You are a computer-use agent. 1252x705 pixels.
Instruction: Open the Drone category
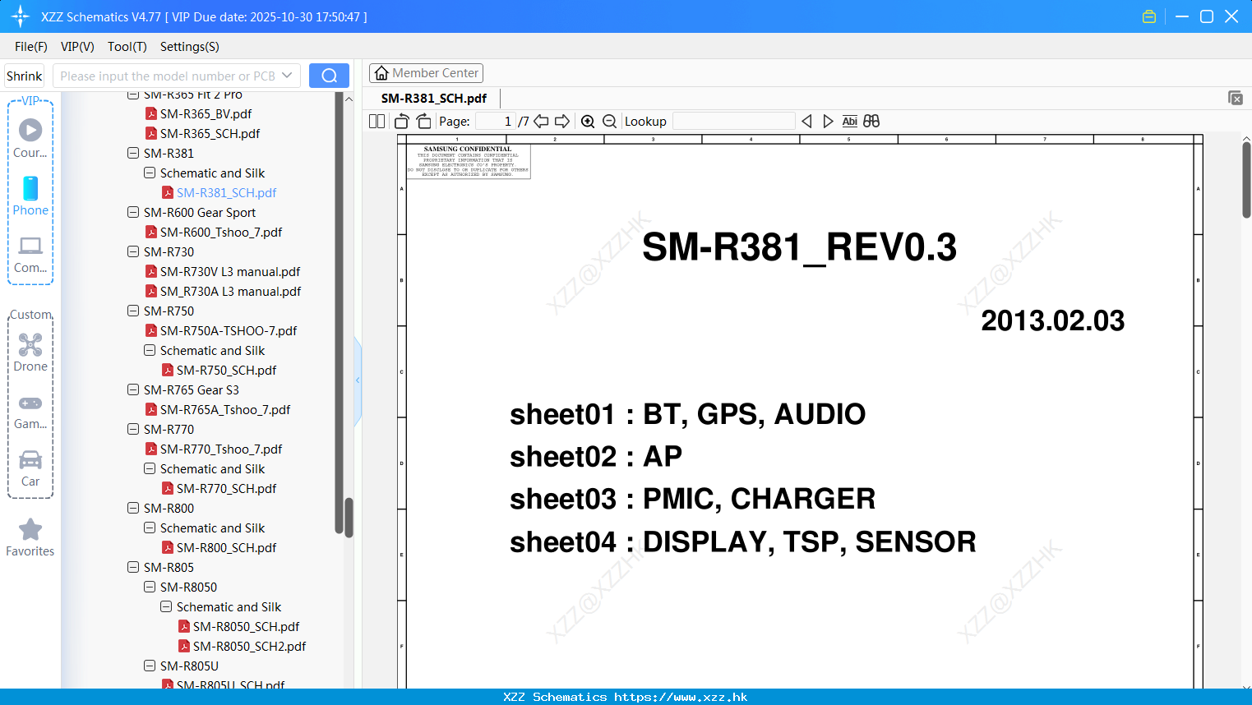point(30,352)
